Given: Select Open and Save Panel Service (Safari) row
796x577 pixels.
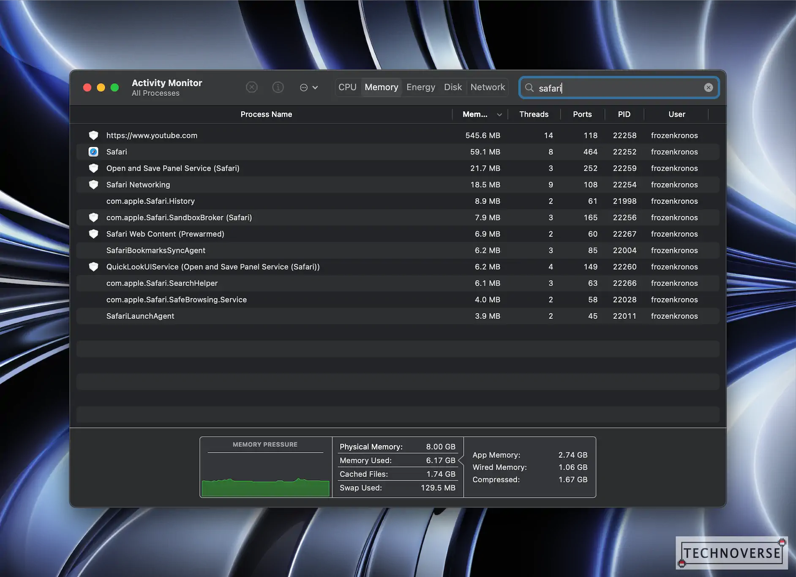Looking at the screenshot, I should [398, 168].
